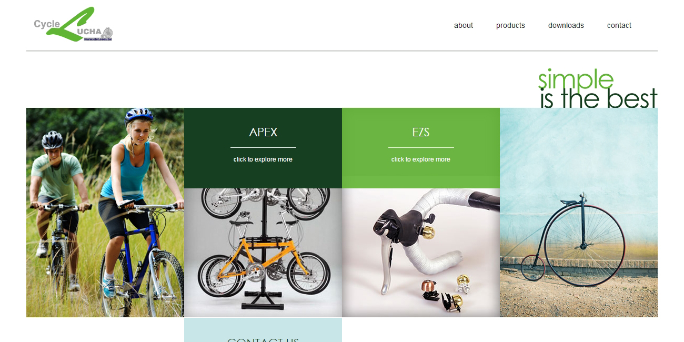Click the light green EZS tile
Screen dimensions: 684x342
[421, 148]
